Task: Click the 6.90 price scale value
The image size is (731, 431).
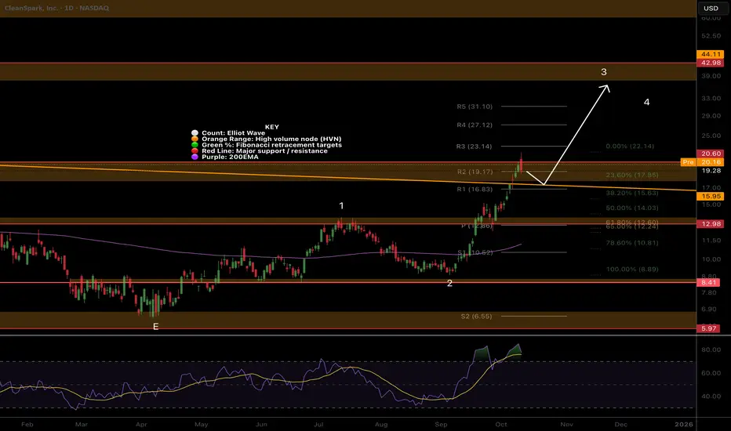Action: tap(709, 309)
